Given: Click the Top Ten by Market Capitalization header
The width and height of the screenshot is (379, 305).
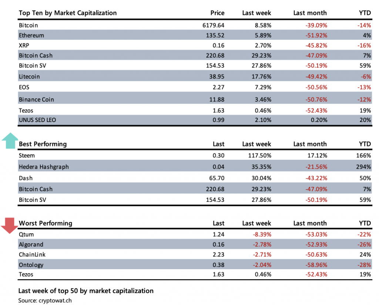Looking at the screenshot, I should point(68,13).
